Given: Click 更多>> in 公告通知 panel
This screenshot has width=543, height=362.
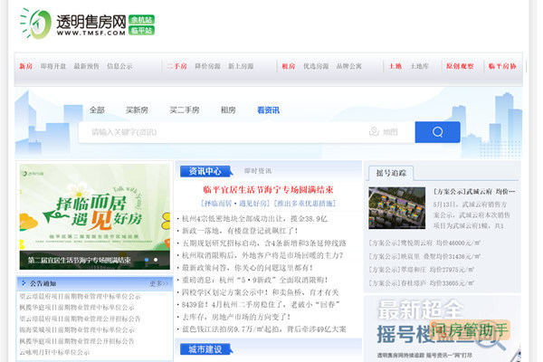Looking at the screenshot, I should (x=158, y=283).
